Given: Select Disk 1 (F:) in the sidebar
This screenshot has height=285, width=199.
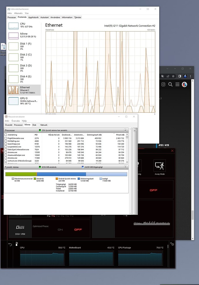Looking at the screenshot, I should point(24,46).
